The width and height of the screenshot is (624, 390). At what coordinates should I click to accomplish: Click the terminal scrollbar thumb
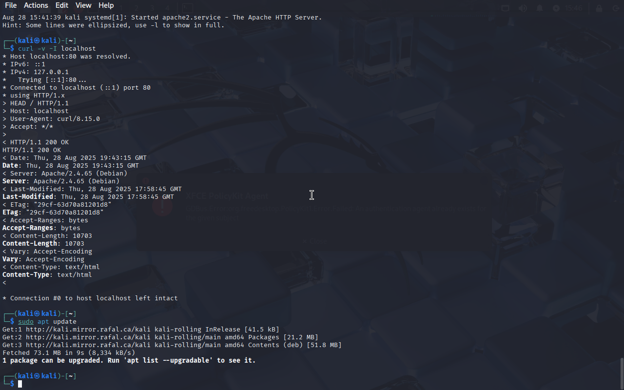[622, 373]
